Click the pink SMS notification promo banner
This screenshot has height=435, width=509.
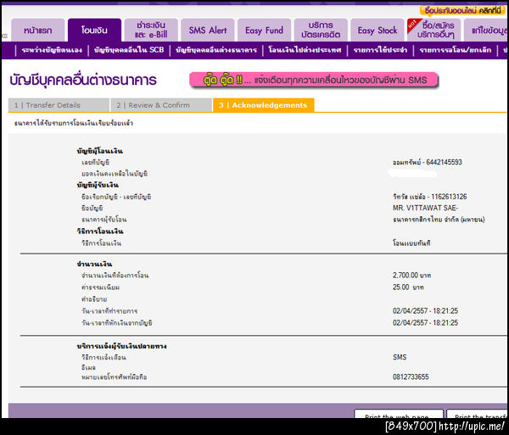314,80
